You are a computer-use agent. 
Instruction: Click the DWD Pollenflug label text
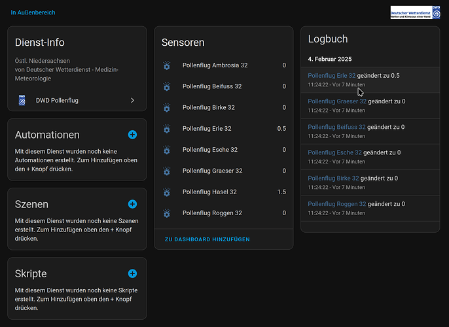pos(57,101)
